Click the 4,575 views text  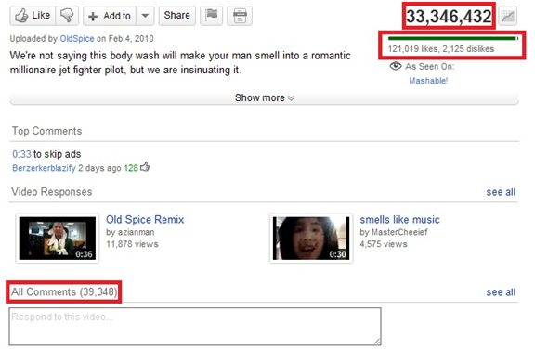(x=384, y=244)
